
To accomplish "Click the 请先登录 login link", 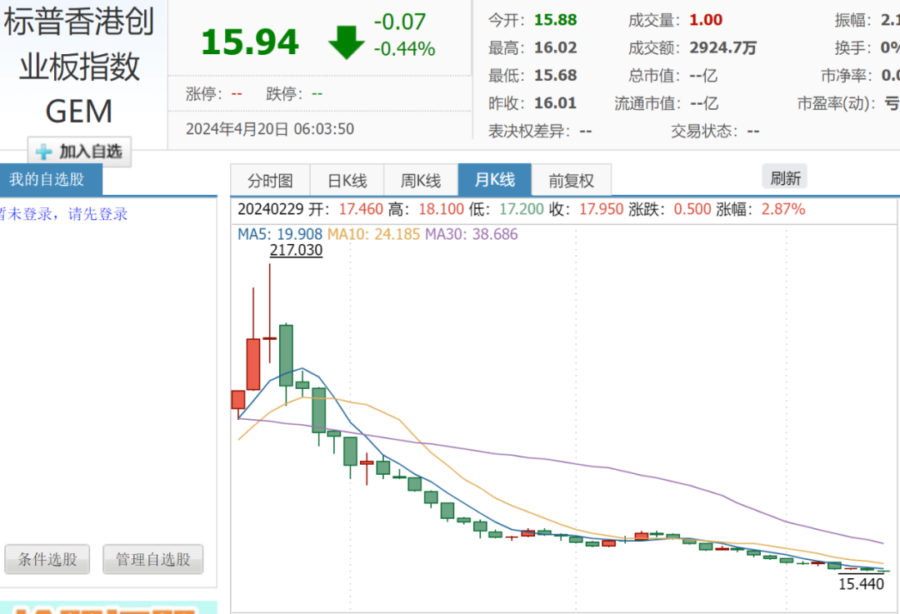I will point(98,214).
